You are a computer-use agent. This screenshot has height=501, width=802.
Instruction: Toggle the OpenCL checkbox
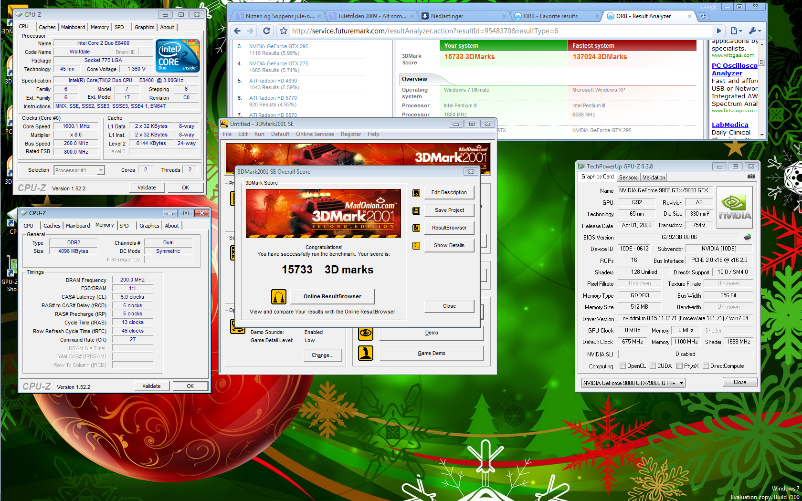623,366
